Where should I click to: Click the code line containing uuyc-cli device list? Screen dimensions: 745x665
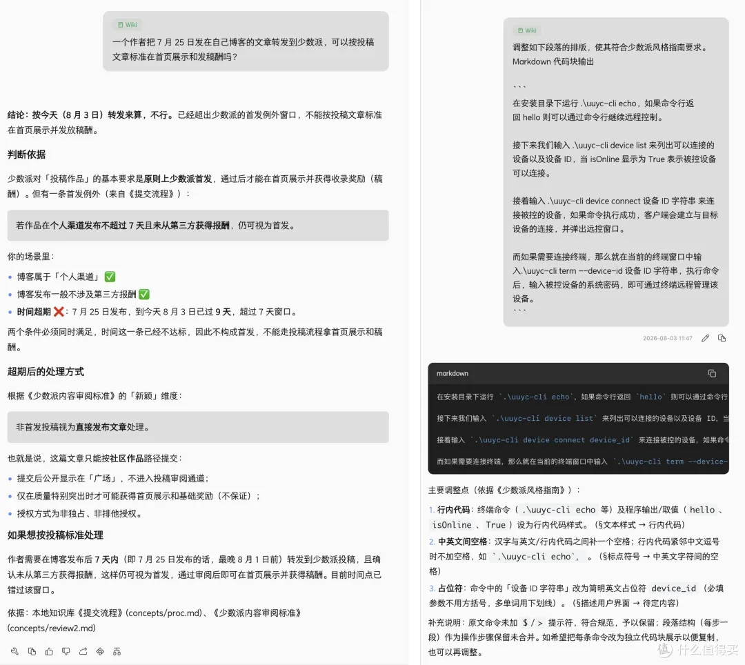(x=582, y=419)
